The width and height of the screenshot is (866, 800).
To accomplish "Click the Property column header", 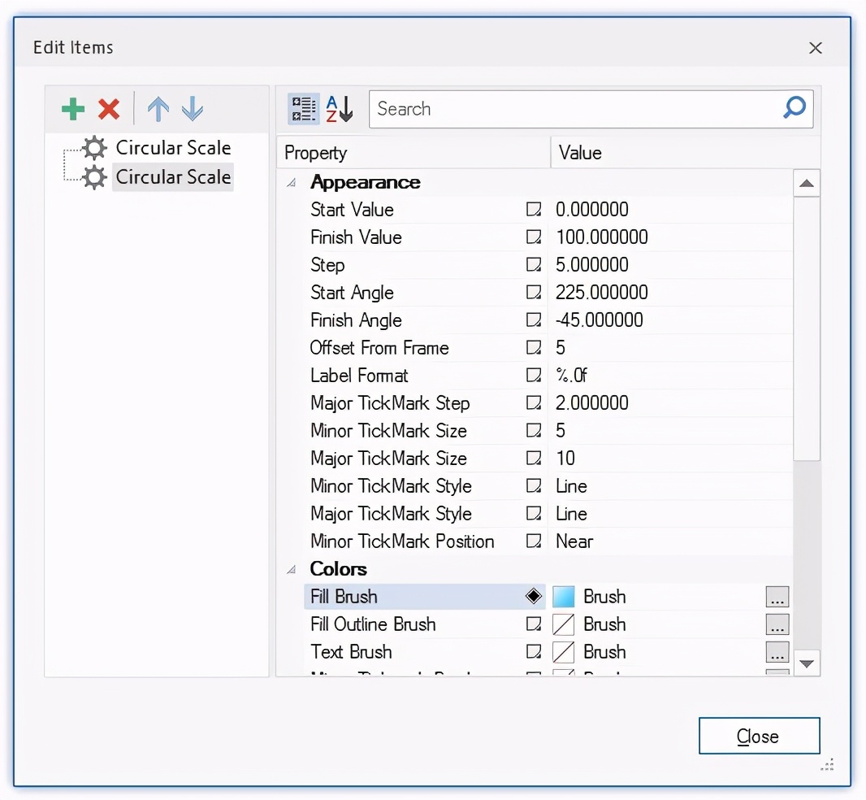I will [413, 153].
